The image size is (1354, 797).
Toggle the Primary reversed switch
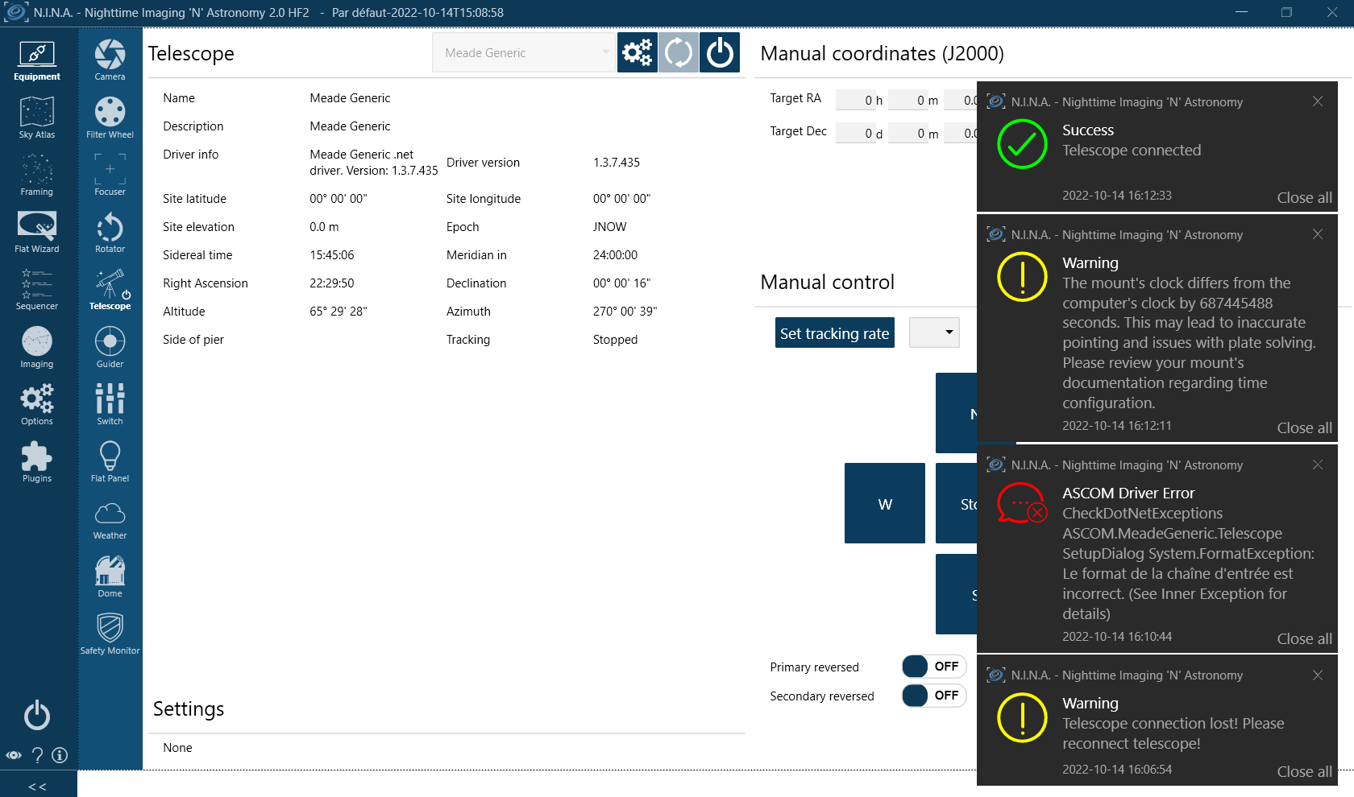(934, 667)
